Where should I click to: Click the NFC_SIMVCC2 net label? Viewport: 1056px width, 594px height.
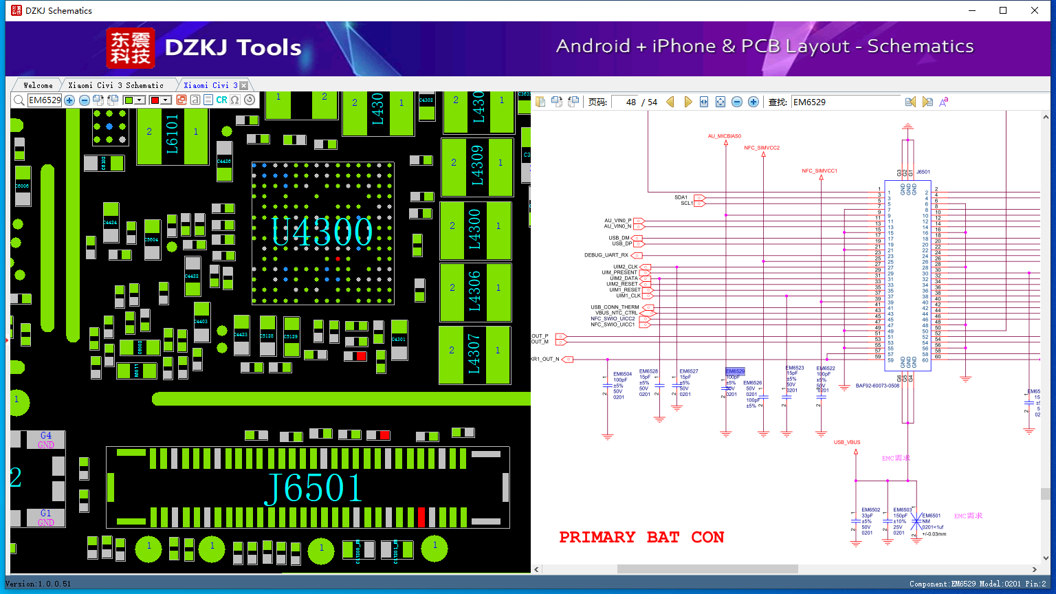pos(762,148)
